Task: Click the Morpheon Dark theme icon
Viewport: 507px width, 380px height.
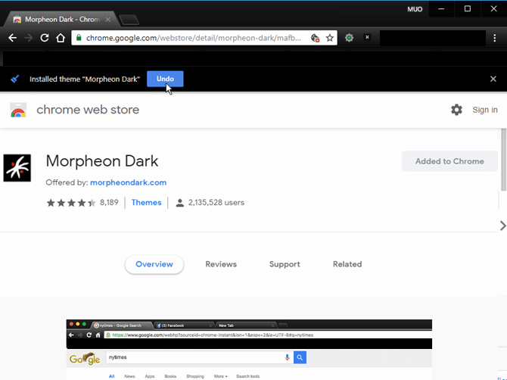Action: [17, 168]
